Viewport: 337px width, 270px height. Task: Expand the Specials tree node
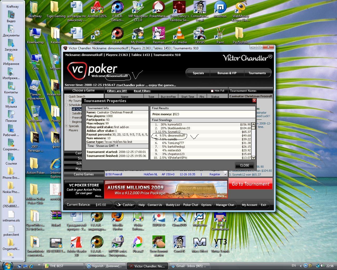66,126
